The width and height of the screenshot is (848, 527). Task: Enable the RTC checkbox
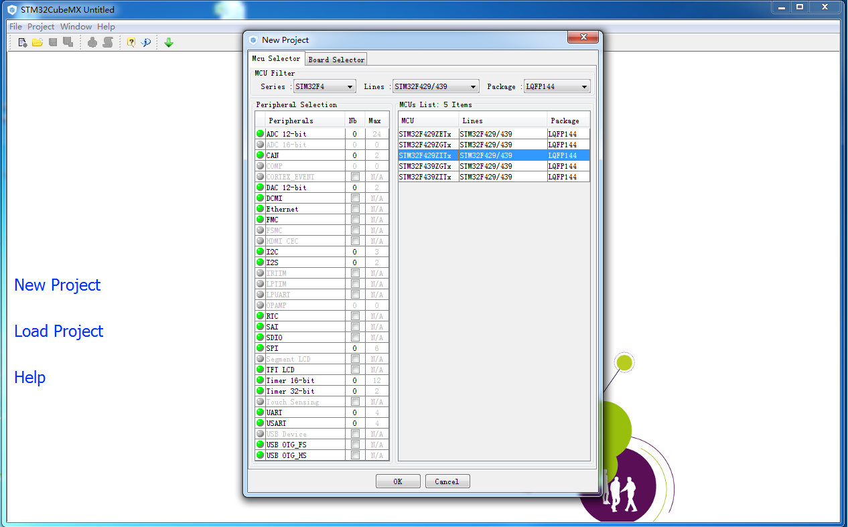355,316
